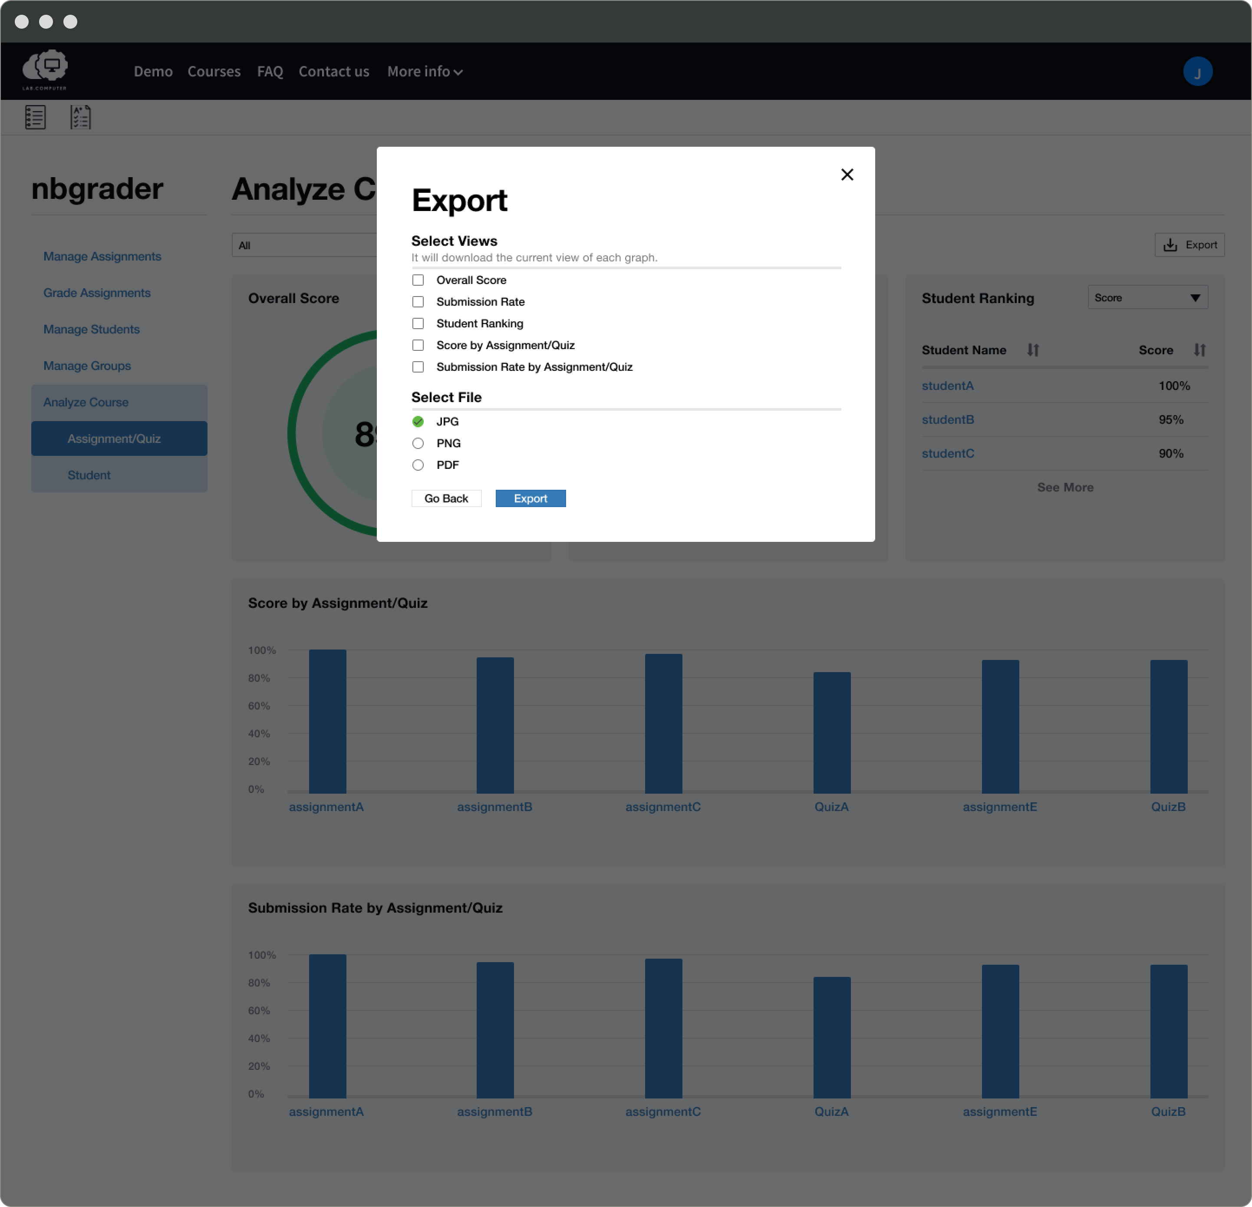Click the studentC 90% score cell
This screenshot has height=1207, width=1252.
pyautogui.click(x=1171, y=454)
